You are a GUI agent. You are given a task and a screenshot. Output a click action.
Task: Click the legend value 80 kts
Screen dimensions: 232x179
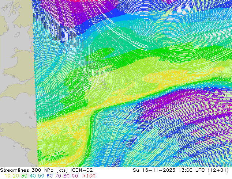67,176
